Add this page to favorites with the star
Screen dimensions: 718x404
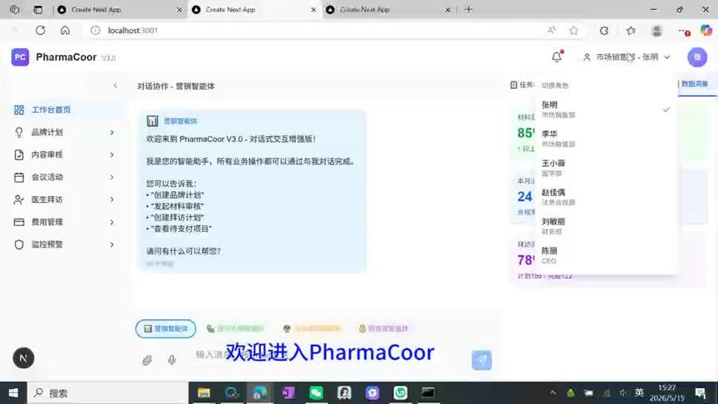(x=573, y=30)
